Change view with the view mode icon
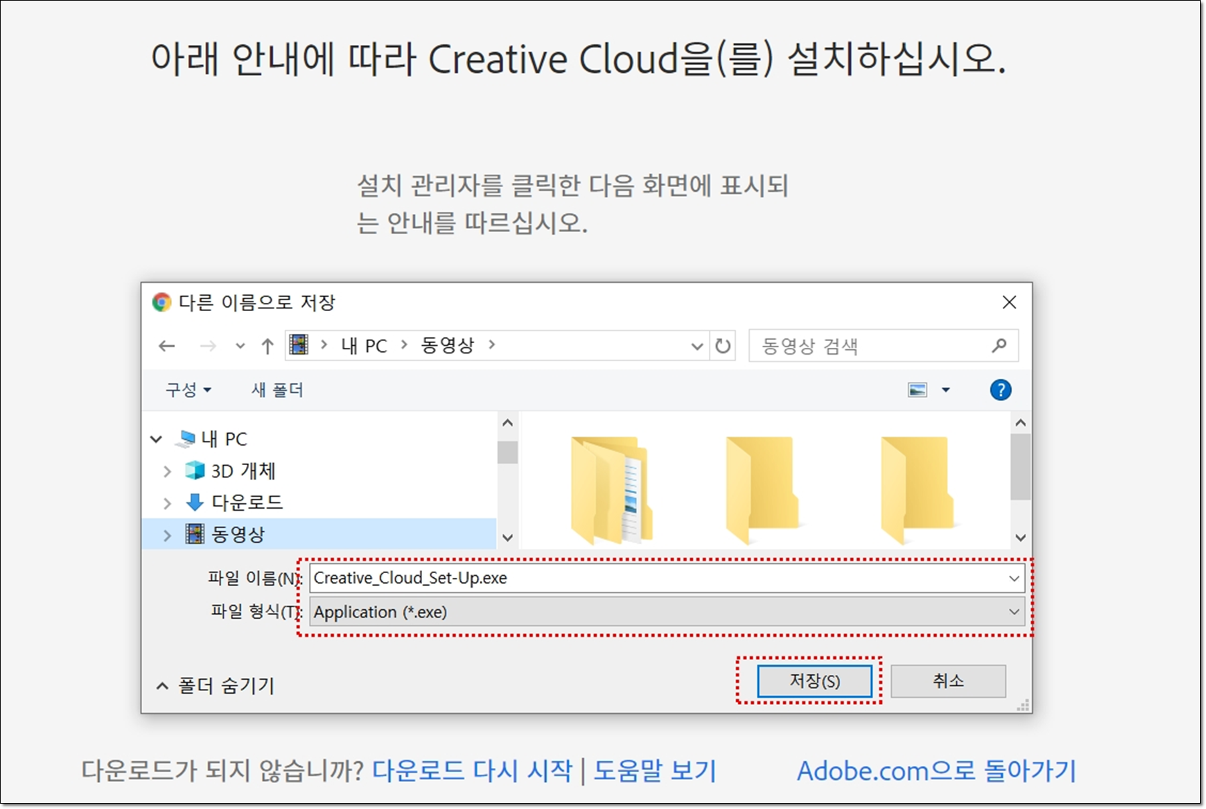 [x=917, y=389]
